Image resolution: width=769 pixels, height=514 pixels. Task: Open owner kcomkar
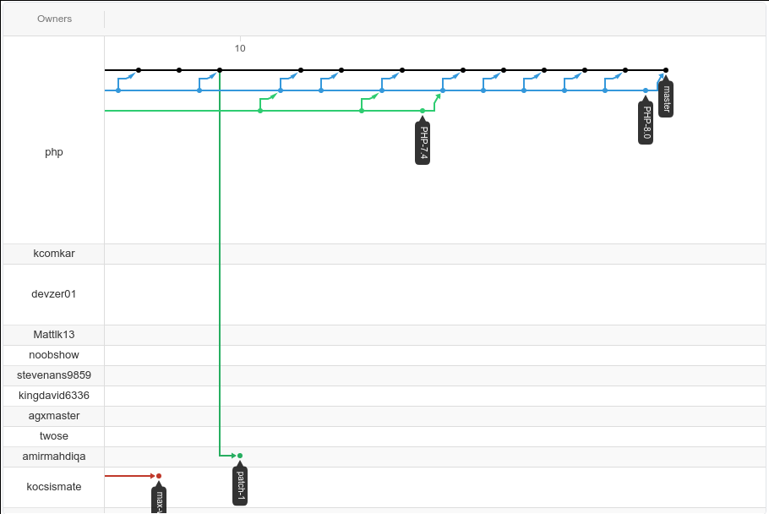pyautogui.click(x=54, y=254)
